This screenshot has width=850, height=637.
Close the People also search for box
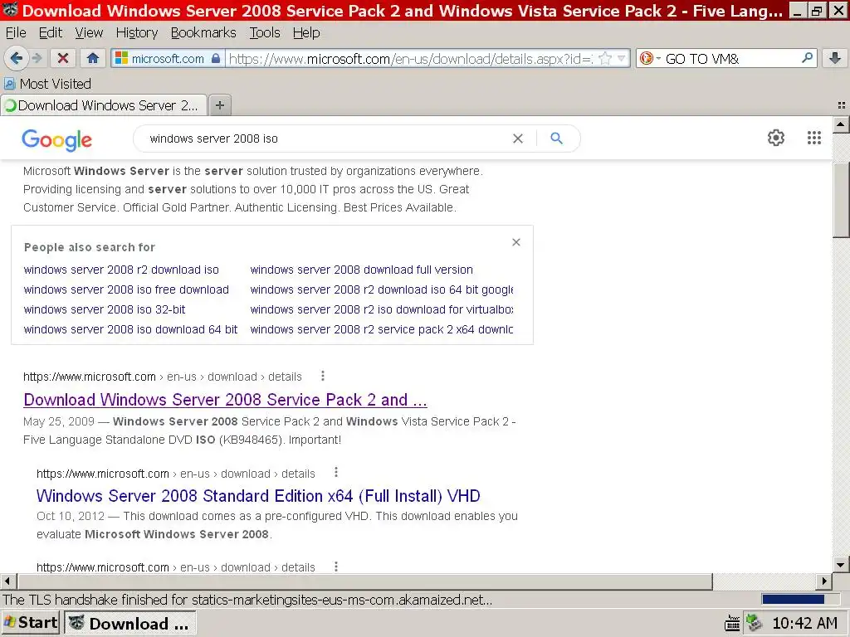(516, 242)
